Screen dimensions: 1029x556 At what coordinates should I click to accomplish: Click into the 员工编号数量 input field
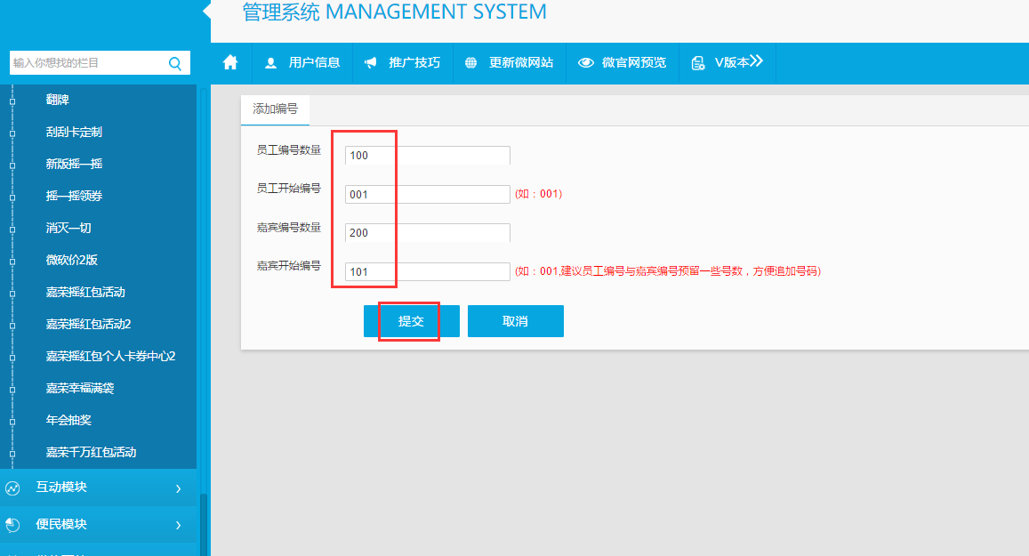(x=427, y=156)
